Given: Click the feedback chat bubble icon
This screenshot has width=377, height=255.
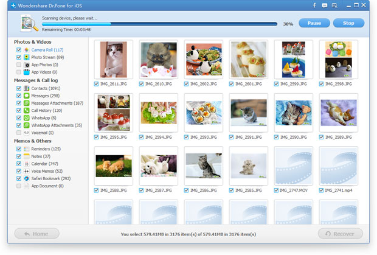Looking at the screenshot, I should [324, 5].
